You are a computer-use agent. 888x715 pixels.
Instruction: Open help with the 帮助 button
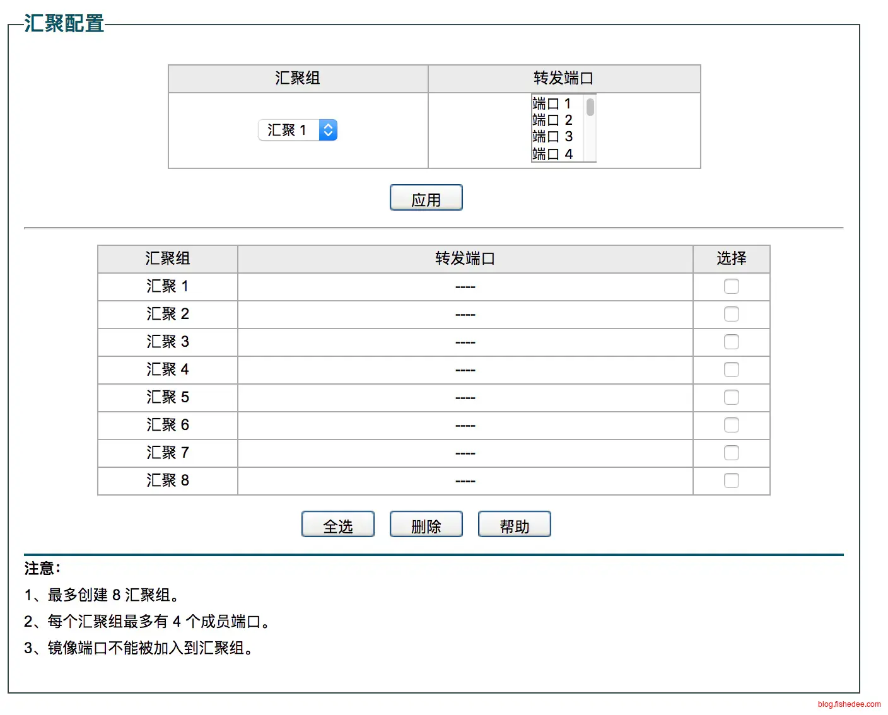pos(515,525)
